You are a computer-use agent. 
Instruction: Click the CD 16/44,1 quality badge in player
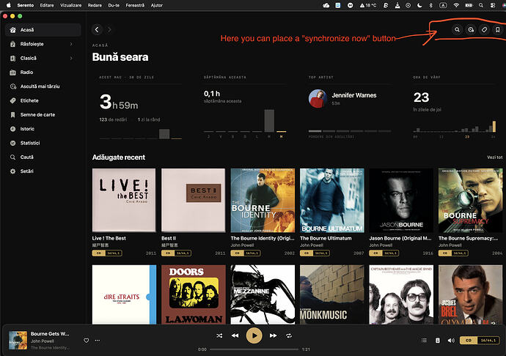(480, 340)
